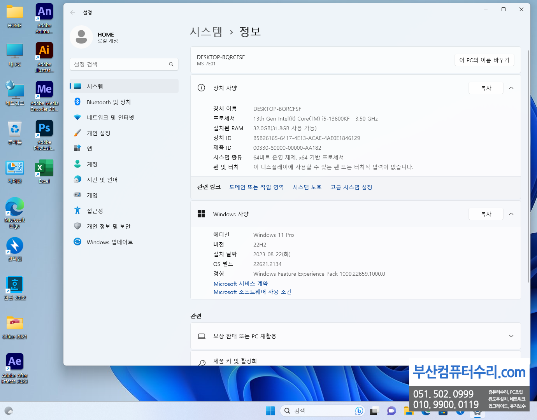Select the 네트워크 desktop icon
The height and width of the screenshot is (420, 537).
[15, 93]
